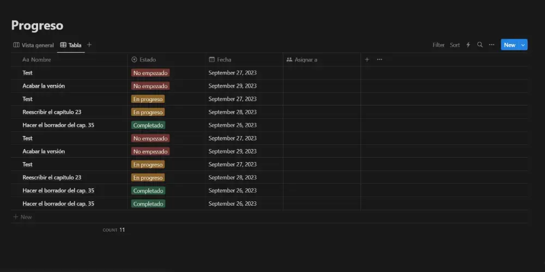Click the Estado column header
This screenshot has height=272, width=545.
[147, 60]
